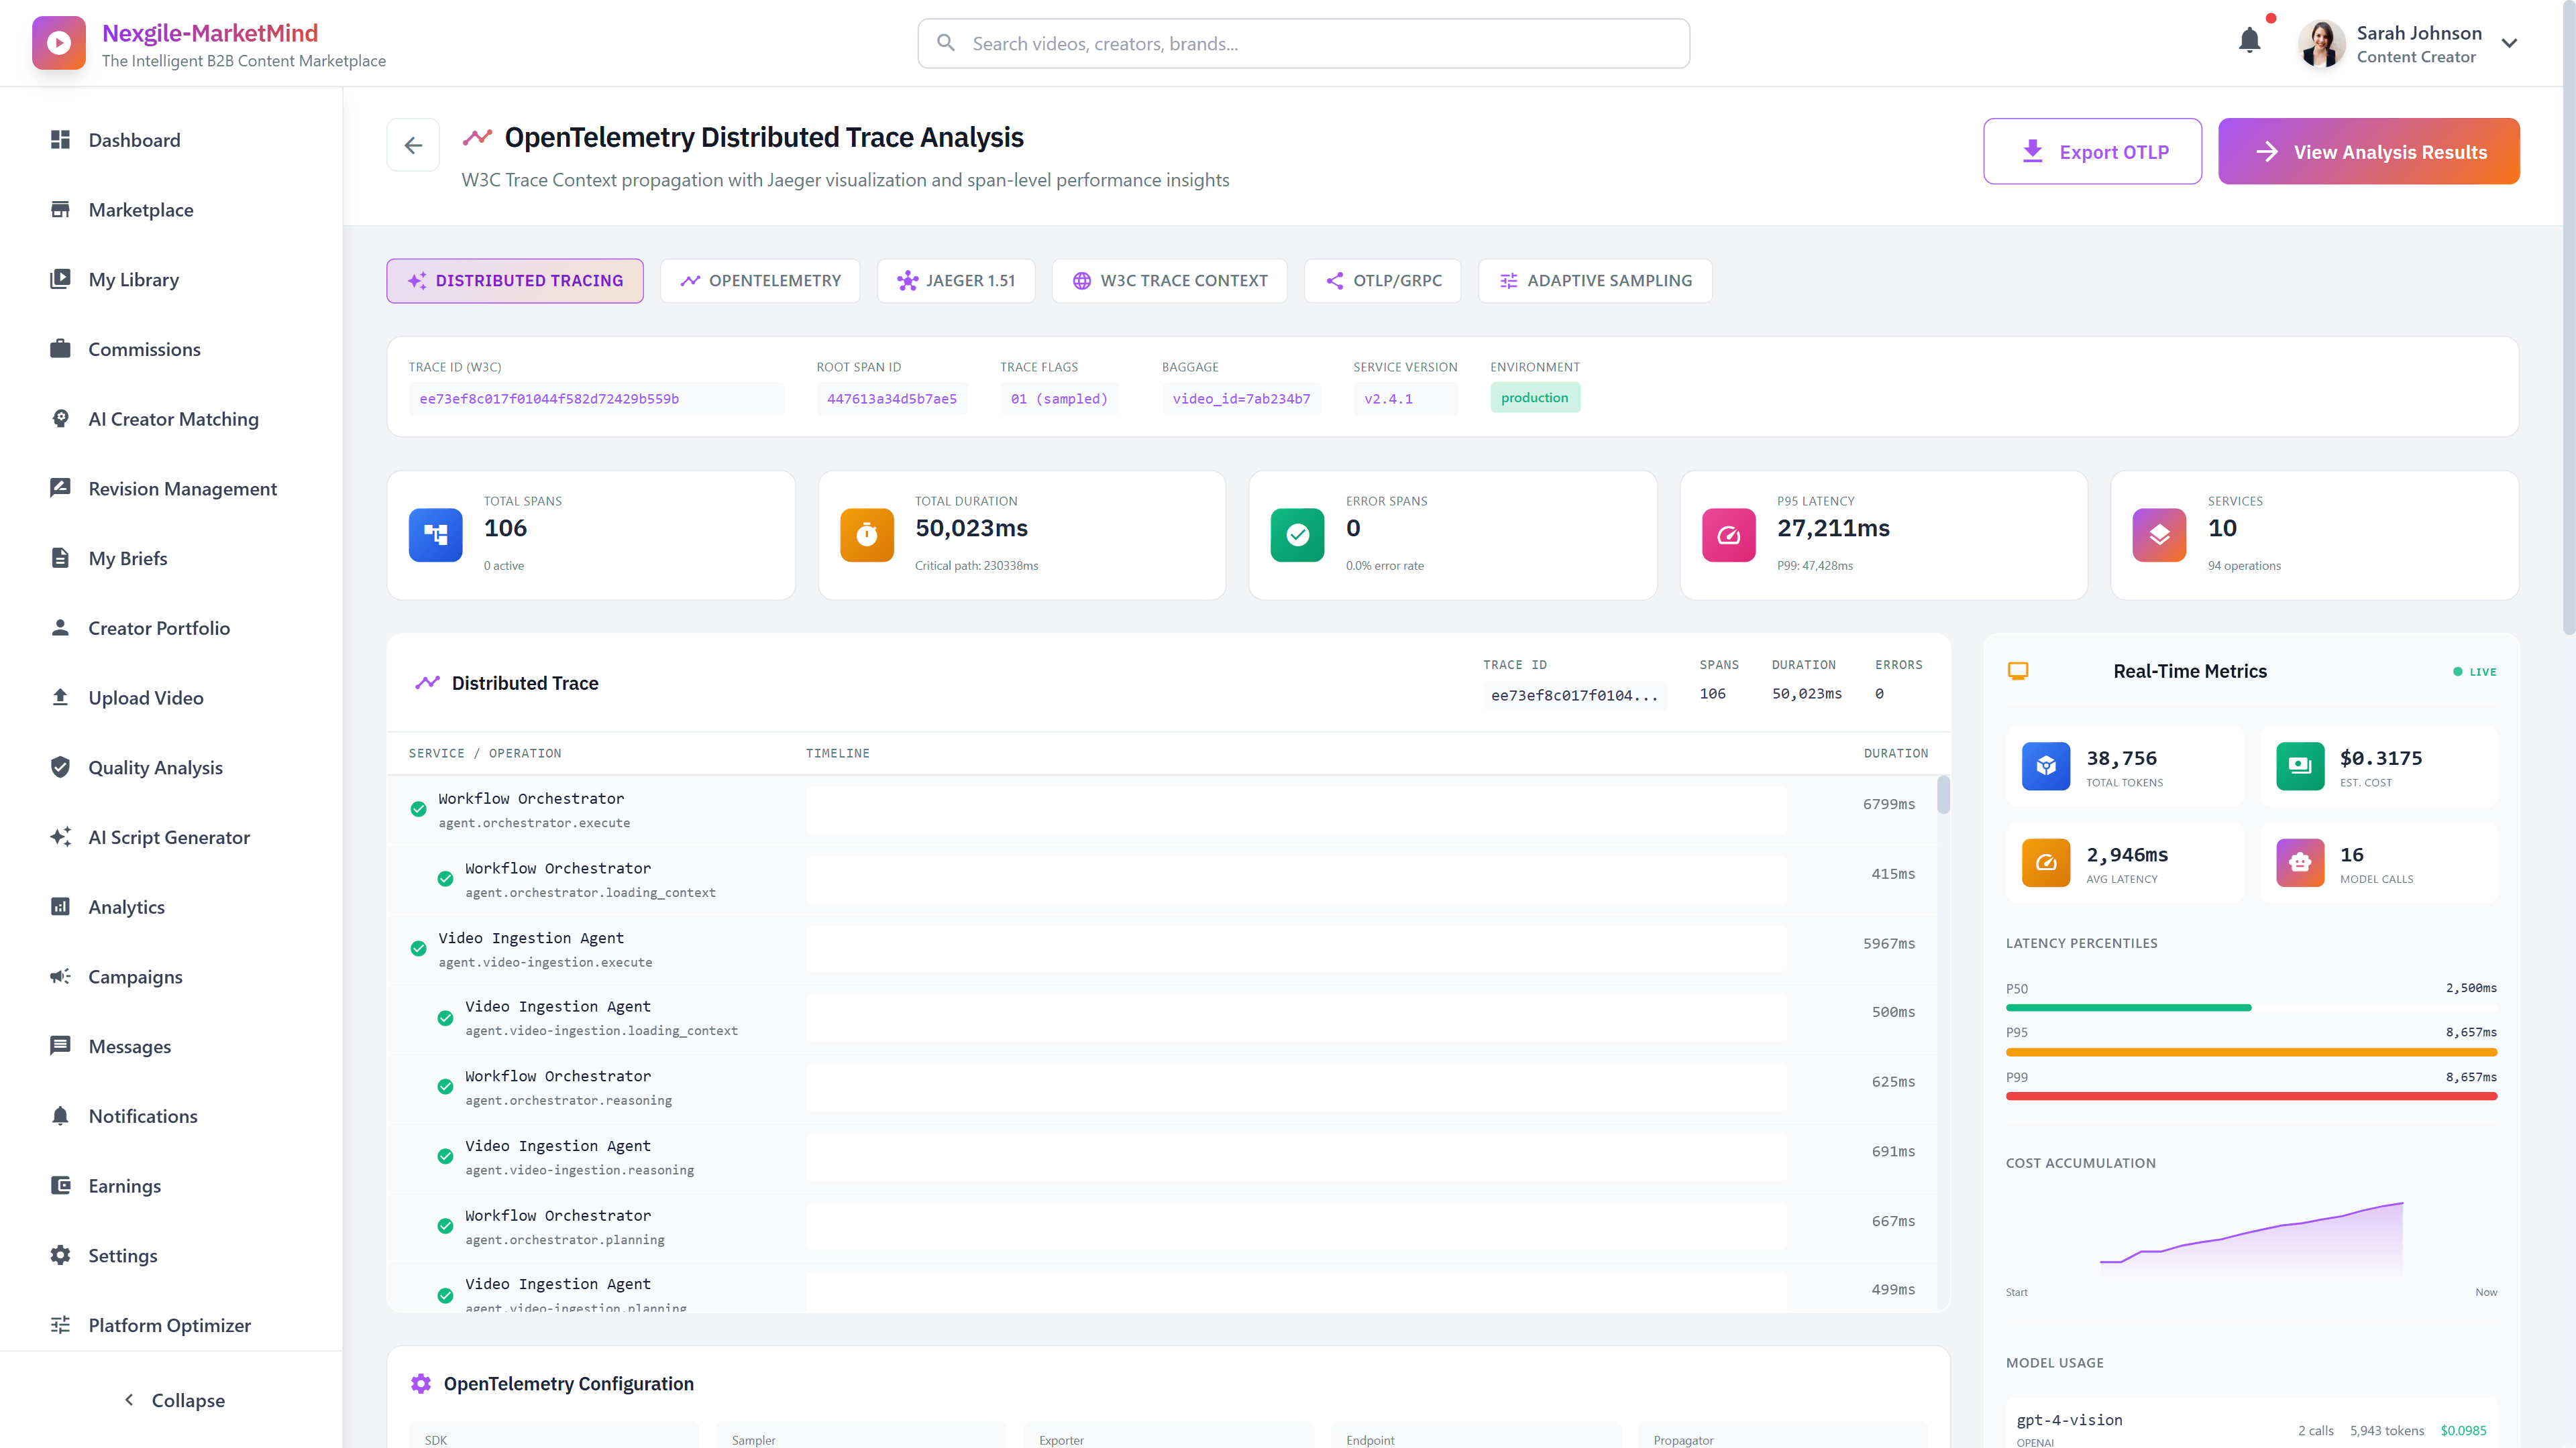
Task: Click the View Analysis Results button
Action: (2368, 152)
